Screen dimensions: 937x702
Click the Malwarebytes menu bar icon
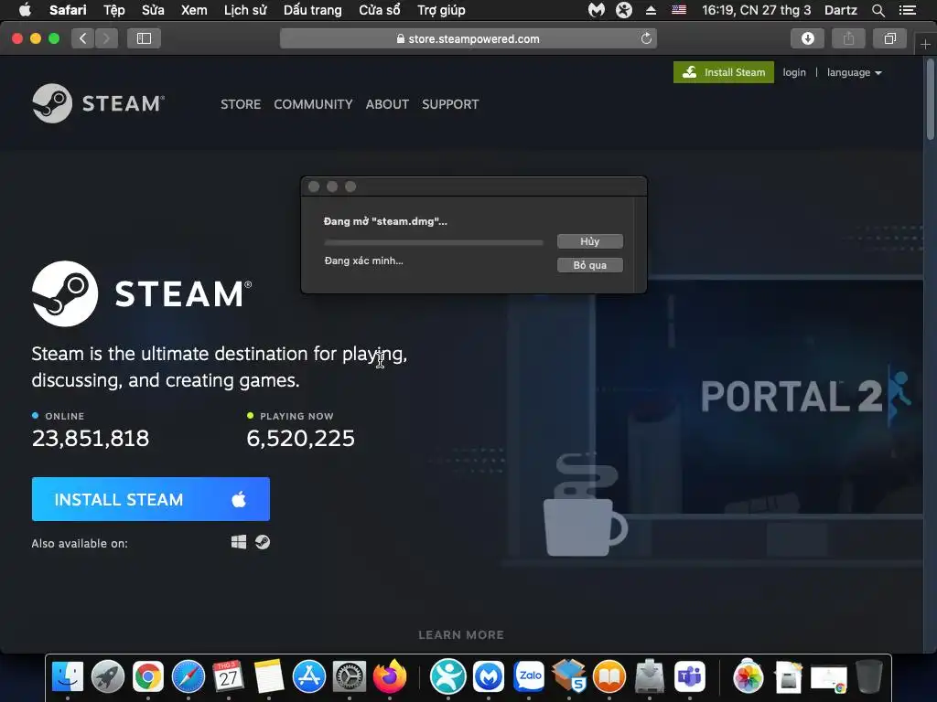point(597,9)
